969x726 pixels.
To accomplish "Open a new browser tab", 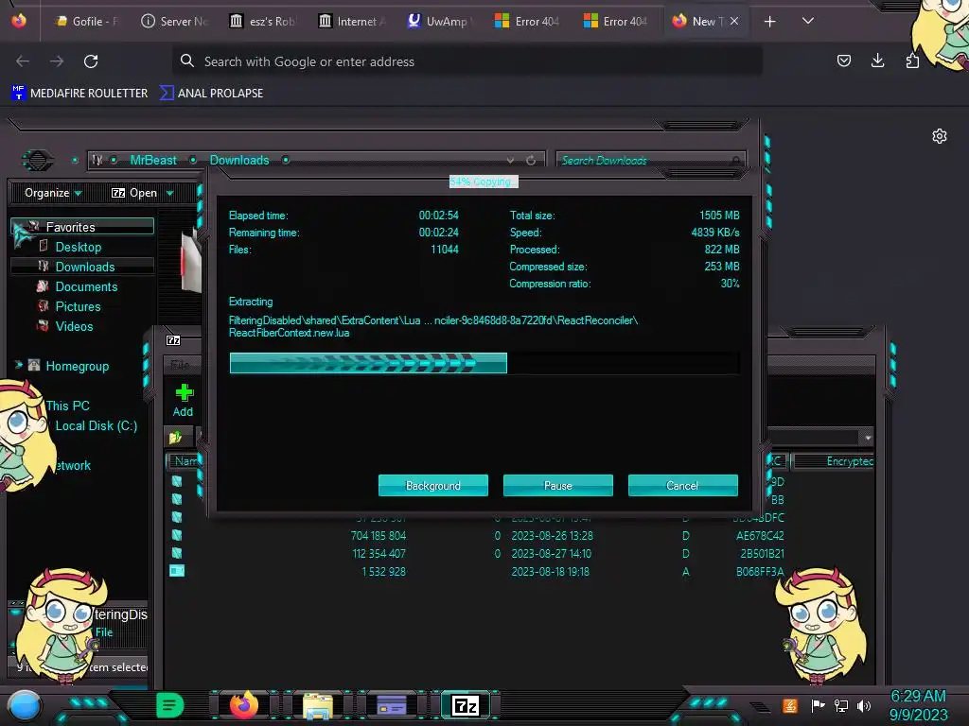I will pos(769,22).
